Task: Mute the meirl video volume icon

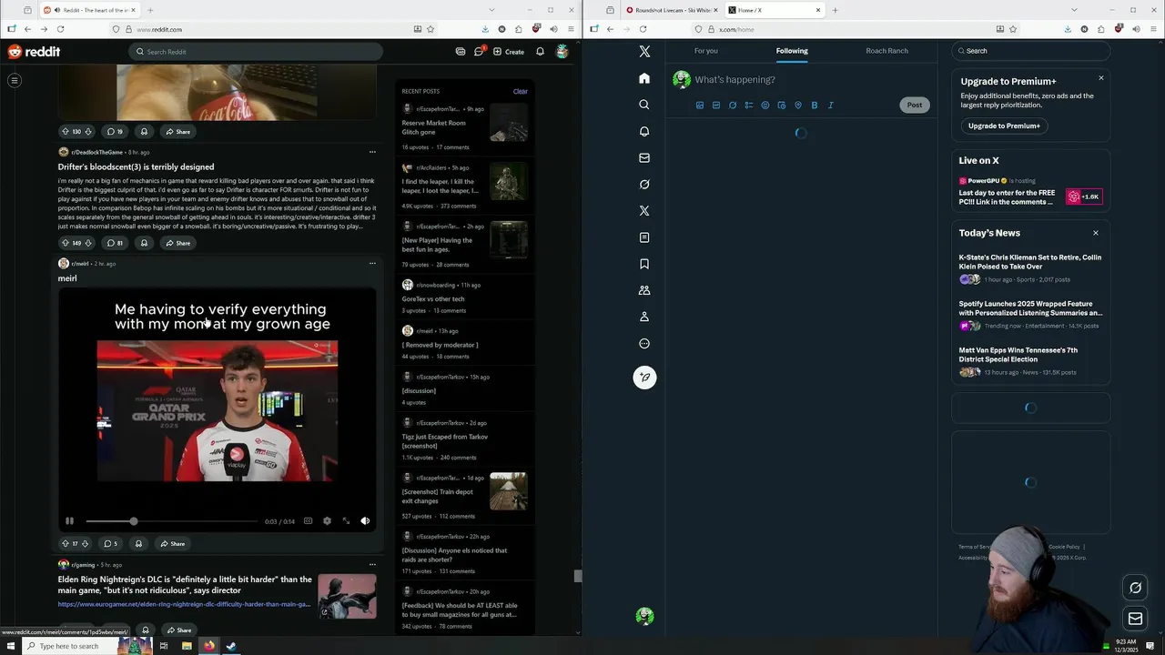Action: click(365, 521)
